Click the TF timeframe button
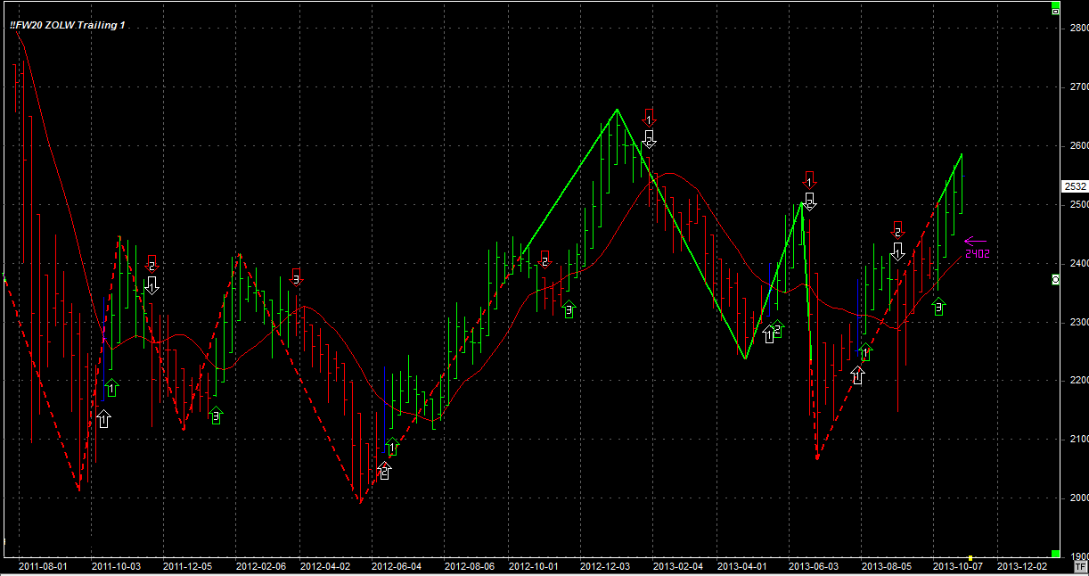Image resolution: width=1089 pixels, height=576 pixels. pos(1081,566)
